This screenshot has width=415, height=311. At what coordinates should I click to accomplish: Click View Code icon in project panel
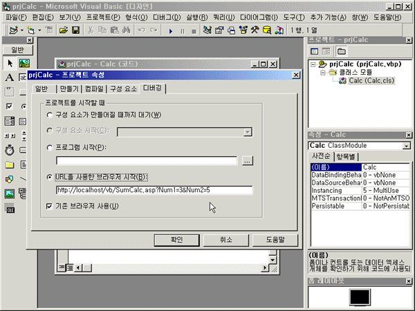pyautogui.click(x=315, y=51)
